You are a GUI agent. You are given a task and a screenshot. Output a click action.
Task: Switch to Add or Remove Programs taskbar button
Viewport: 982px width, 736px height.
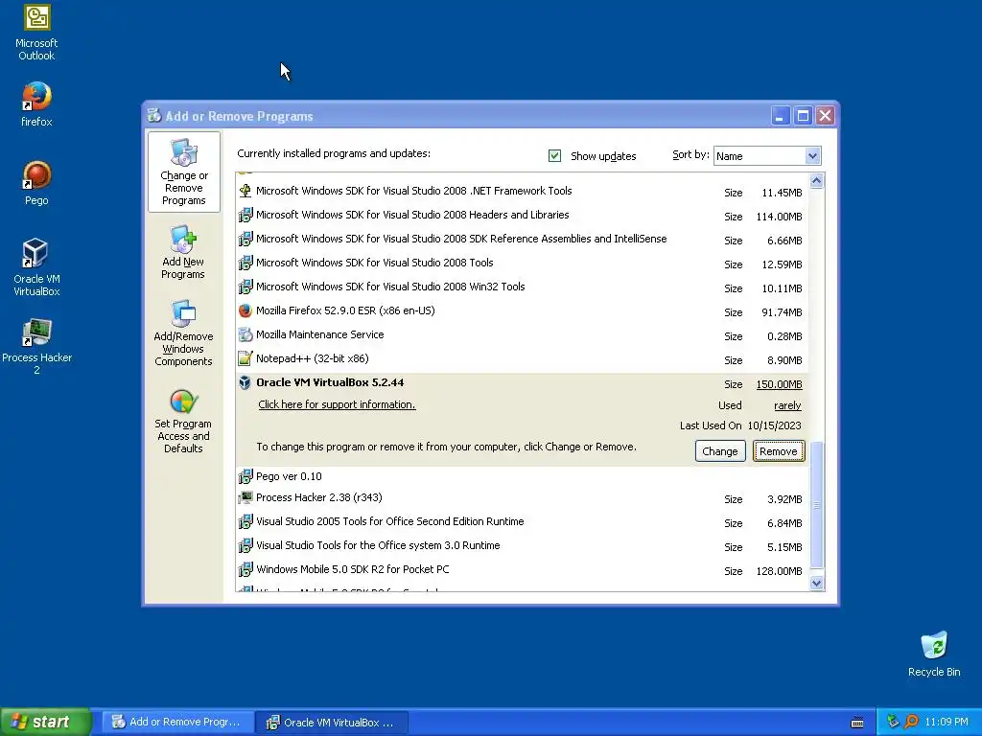click(177, 722)
